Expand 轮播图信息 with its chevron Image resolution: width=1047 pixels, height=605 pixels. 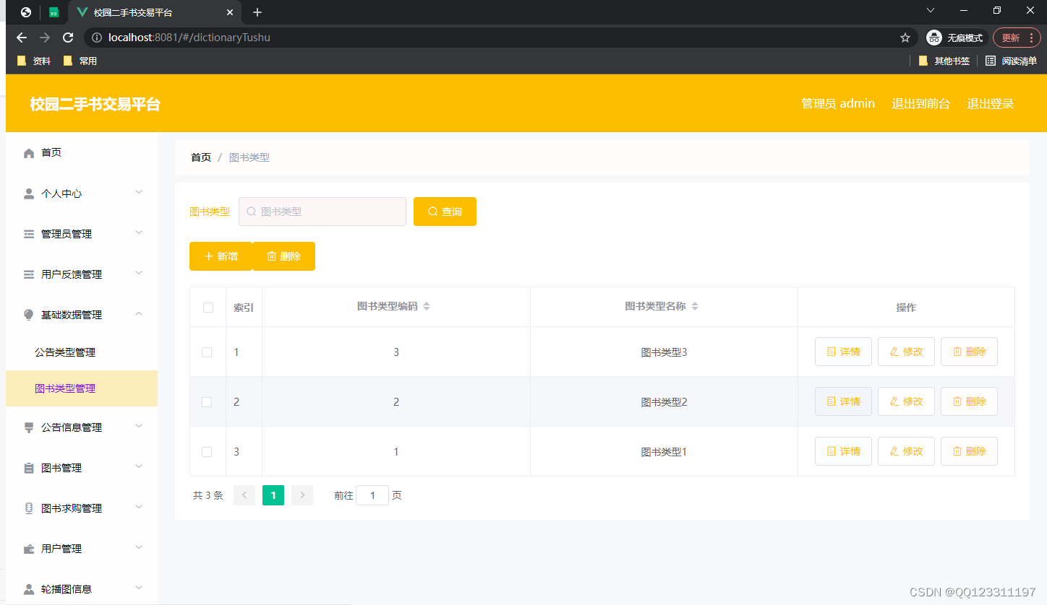[139, 588]
